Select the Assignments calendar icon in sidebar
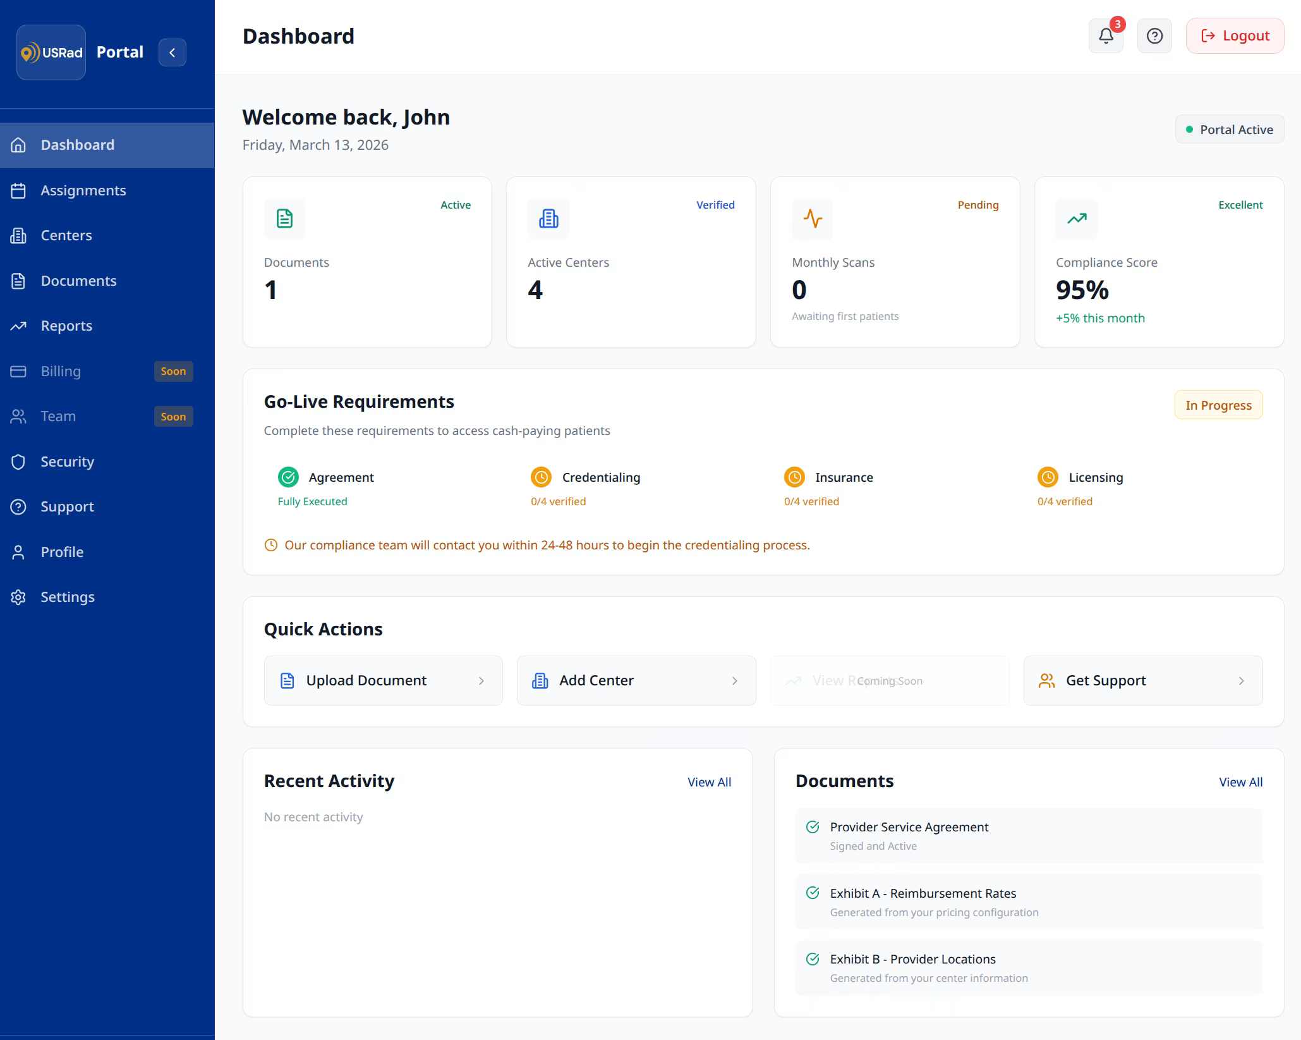Screen dimensions: 1301x1040 click(18, 190)
